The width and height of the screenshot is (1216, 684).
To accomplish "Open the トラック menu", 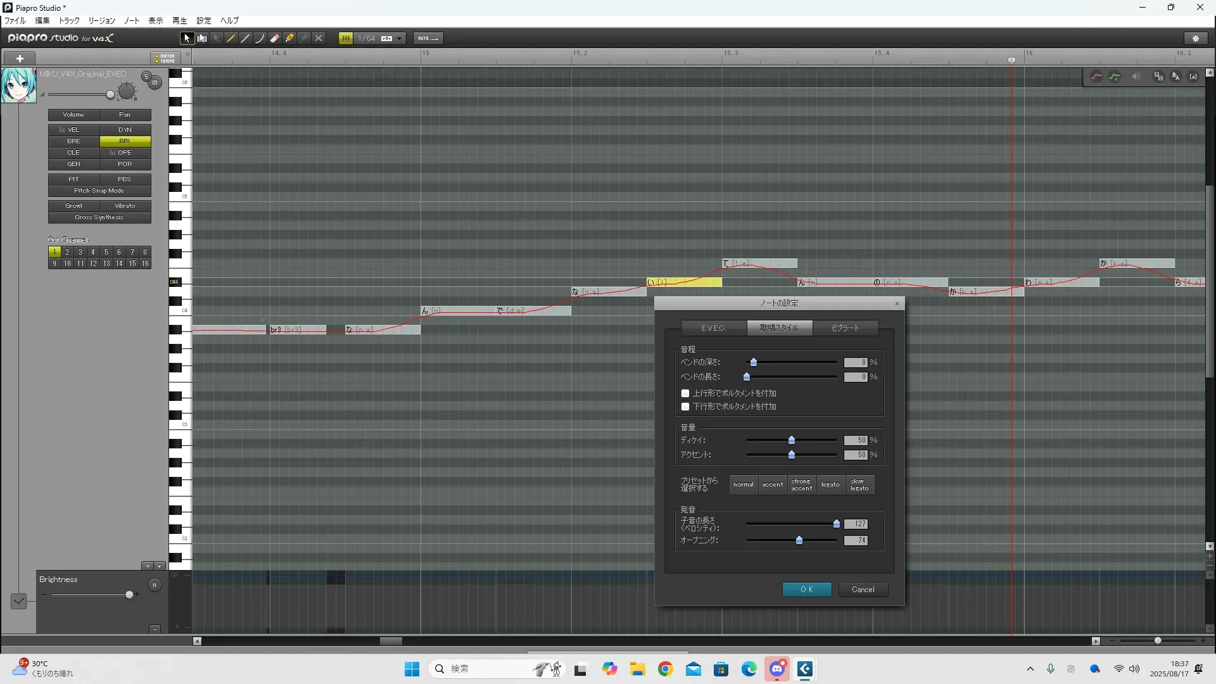I will (x=69, y=21).
